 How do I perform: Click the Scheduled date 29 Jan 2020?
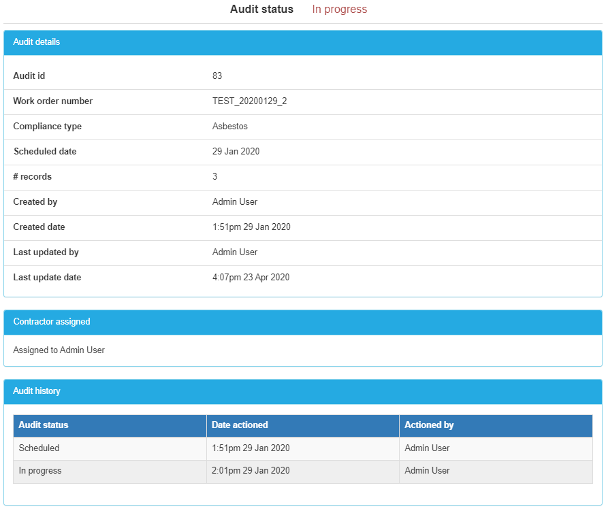click(236, 151)
